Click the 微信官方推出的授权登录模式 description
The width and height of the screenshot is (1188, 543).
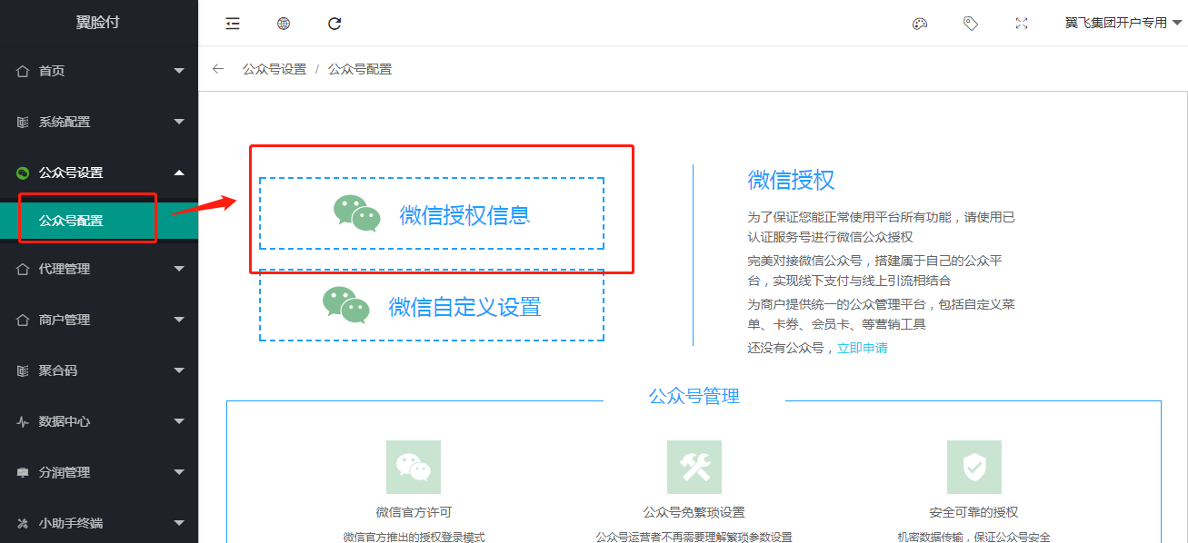[x=414, y=537]
